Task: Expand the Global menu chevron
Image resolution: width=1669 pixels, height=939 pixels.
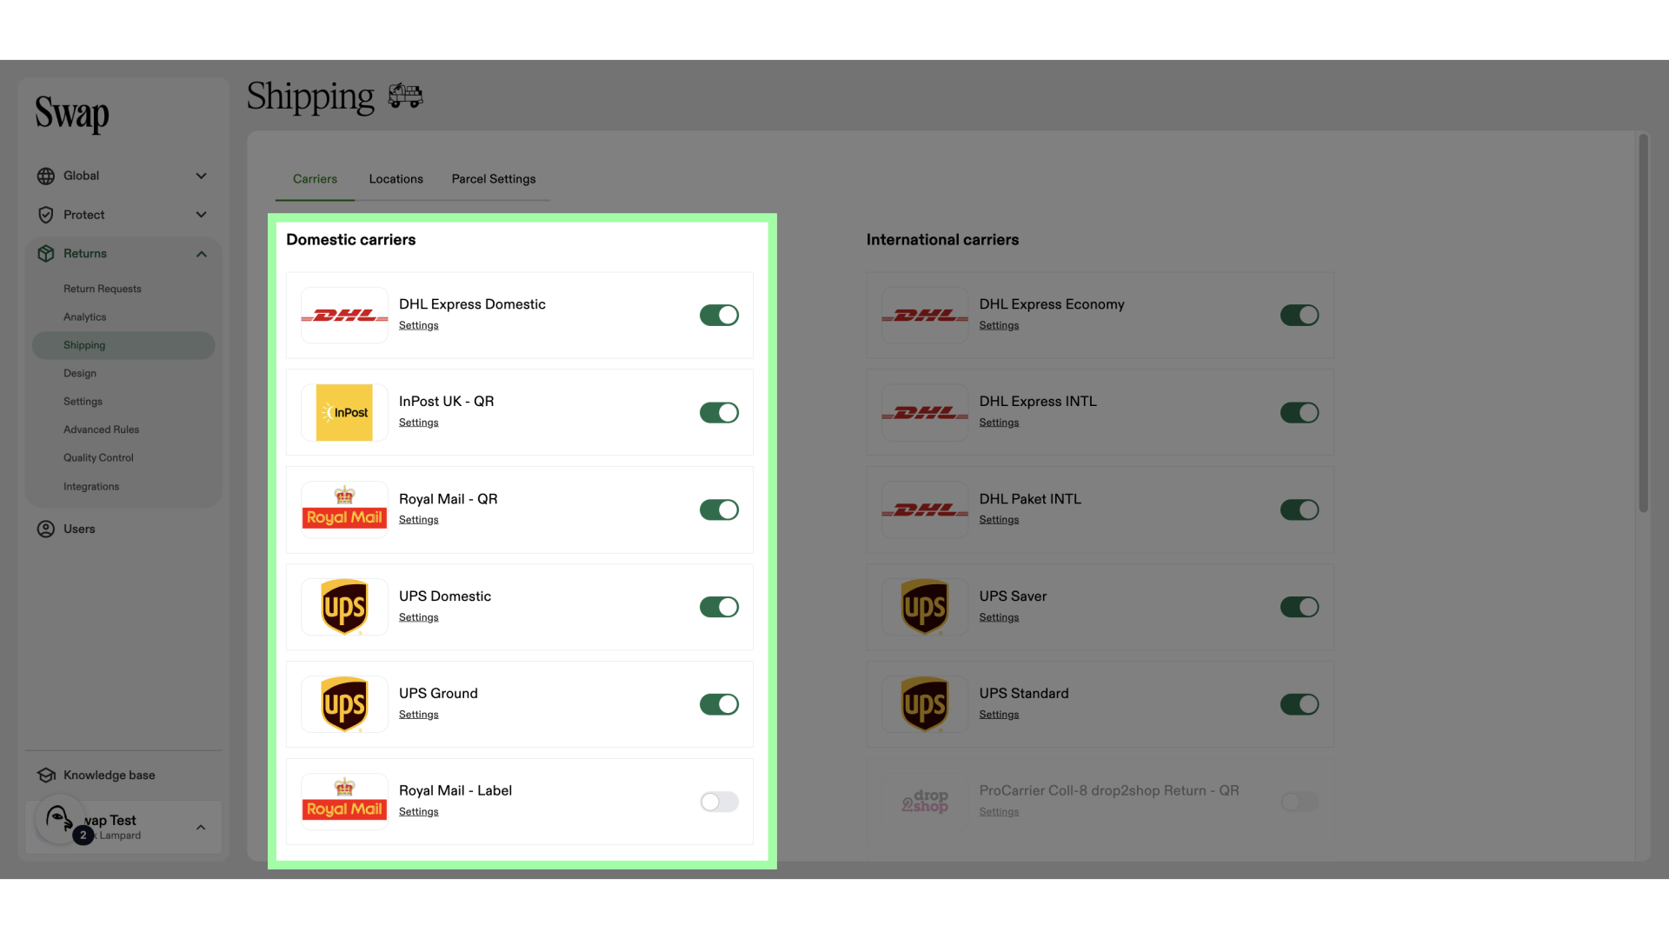Action: (x=201, y=176)
